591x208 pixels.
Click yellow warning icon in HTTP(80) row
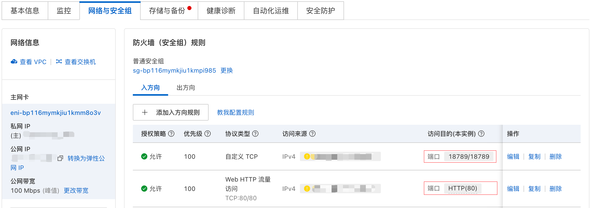coord(307,189)
